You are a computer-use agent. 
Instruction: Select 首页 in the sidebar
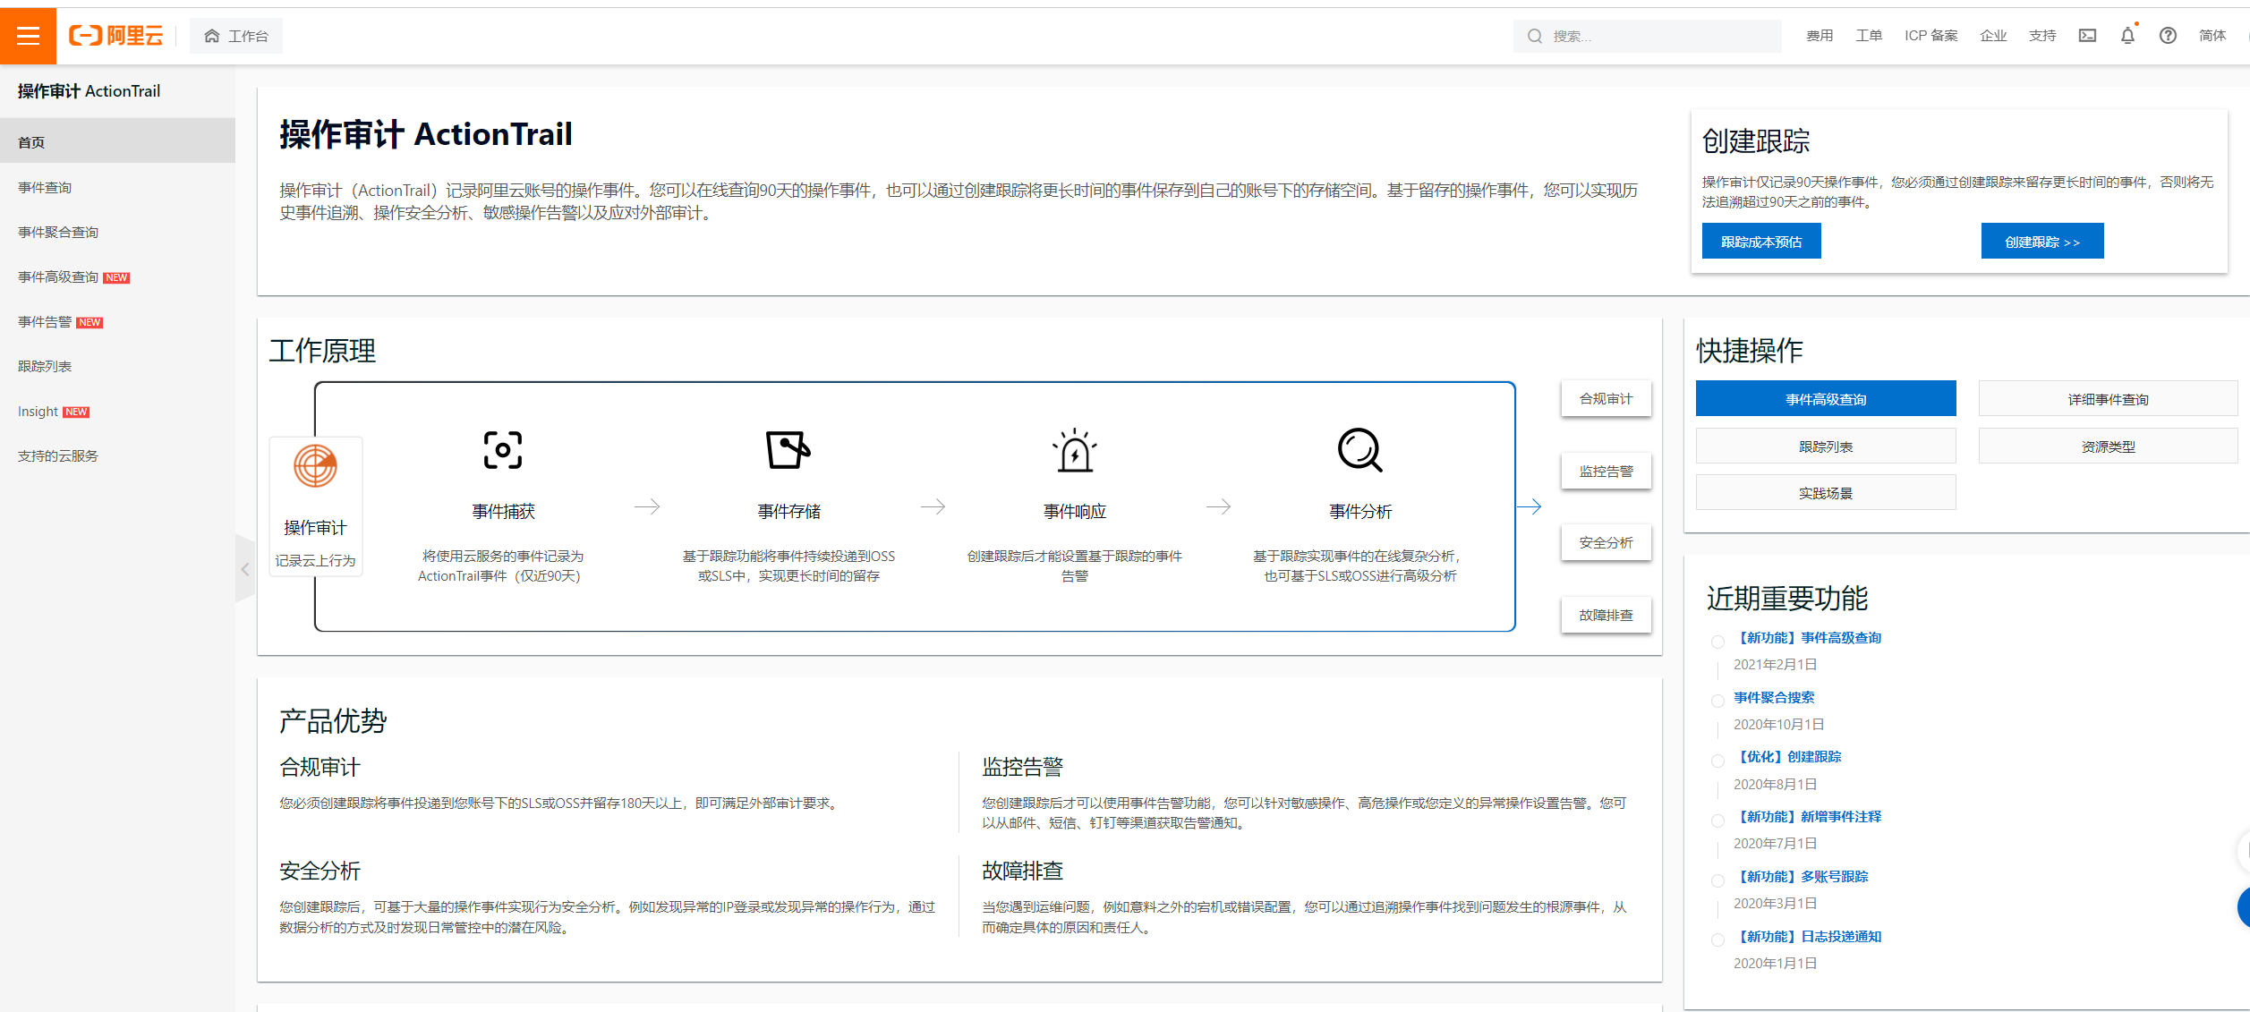click(x=117, y=141)
